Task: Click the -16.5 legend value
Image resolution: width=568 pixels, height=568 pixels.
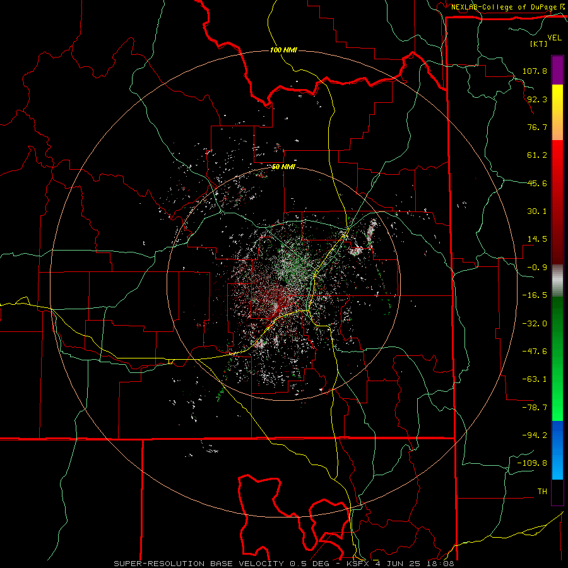Action: pyautogui.click(x=535, y=295)
